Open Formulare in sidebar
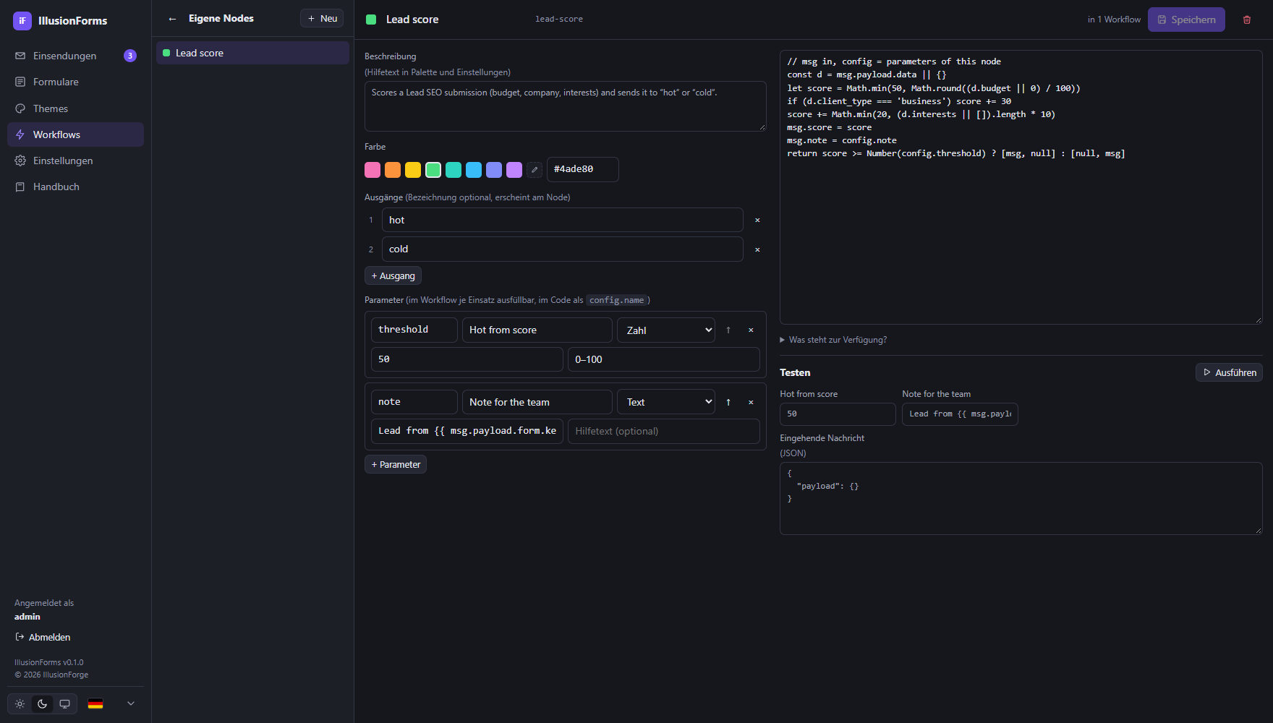This screenshot has height=723, width=1273. [75, 82]
